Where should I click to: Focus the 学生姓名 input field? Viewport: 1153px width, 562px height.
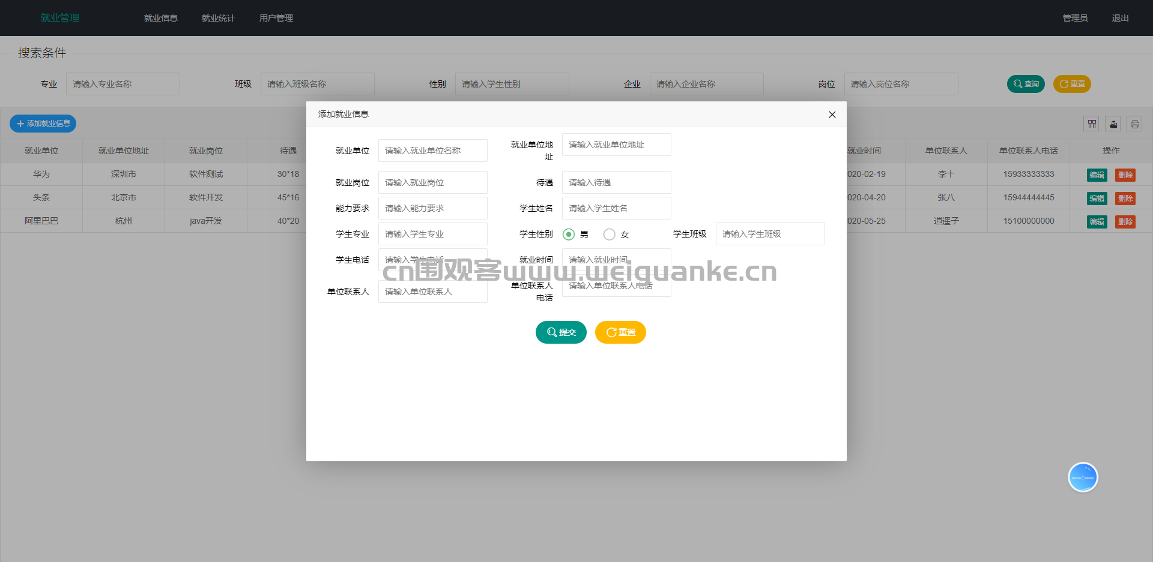617,208
